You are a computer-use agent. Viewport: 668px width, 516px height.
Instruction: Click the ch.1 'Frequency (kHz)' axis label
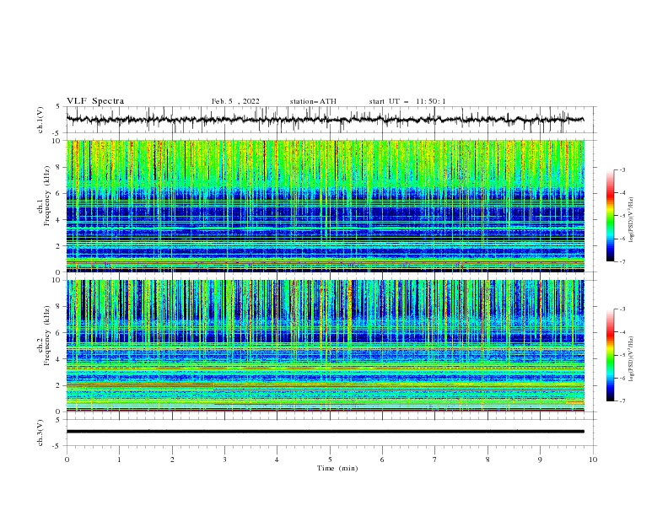coord(47,196)
